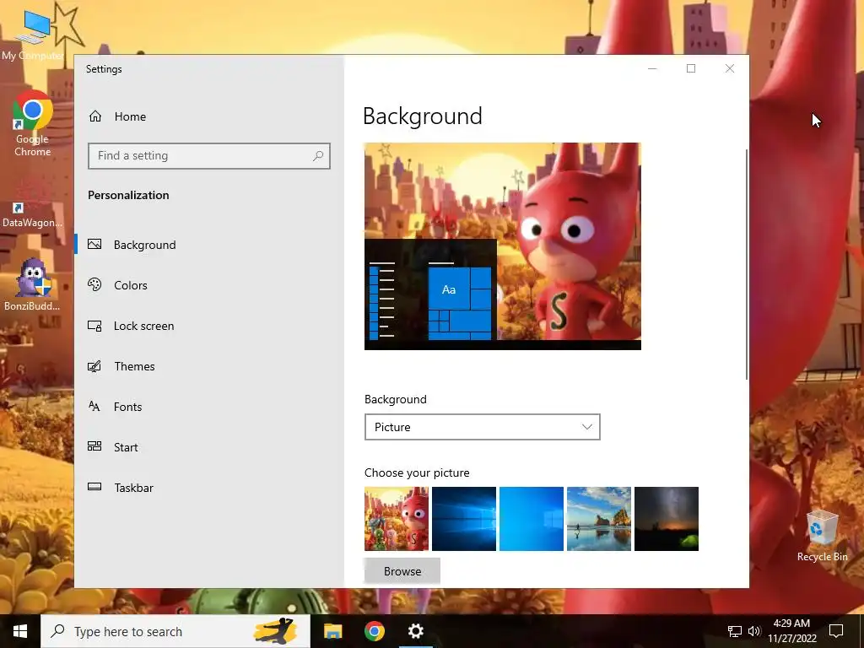Launch Chrome from the taskbar

(x=374, y=631)
